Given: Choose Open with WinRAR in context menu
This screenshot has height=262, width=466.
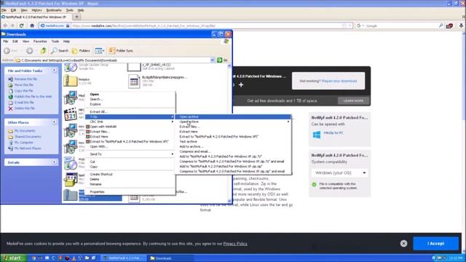Looking at the screenshot, I should 130,127.
